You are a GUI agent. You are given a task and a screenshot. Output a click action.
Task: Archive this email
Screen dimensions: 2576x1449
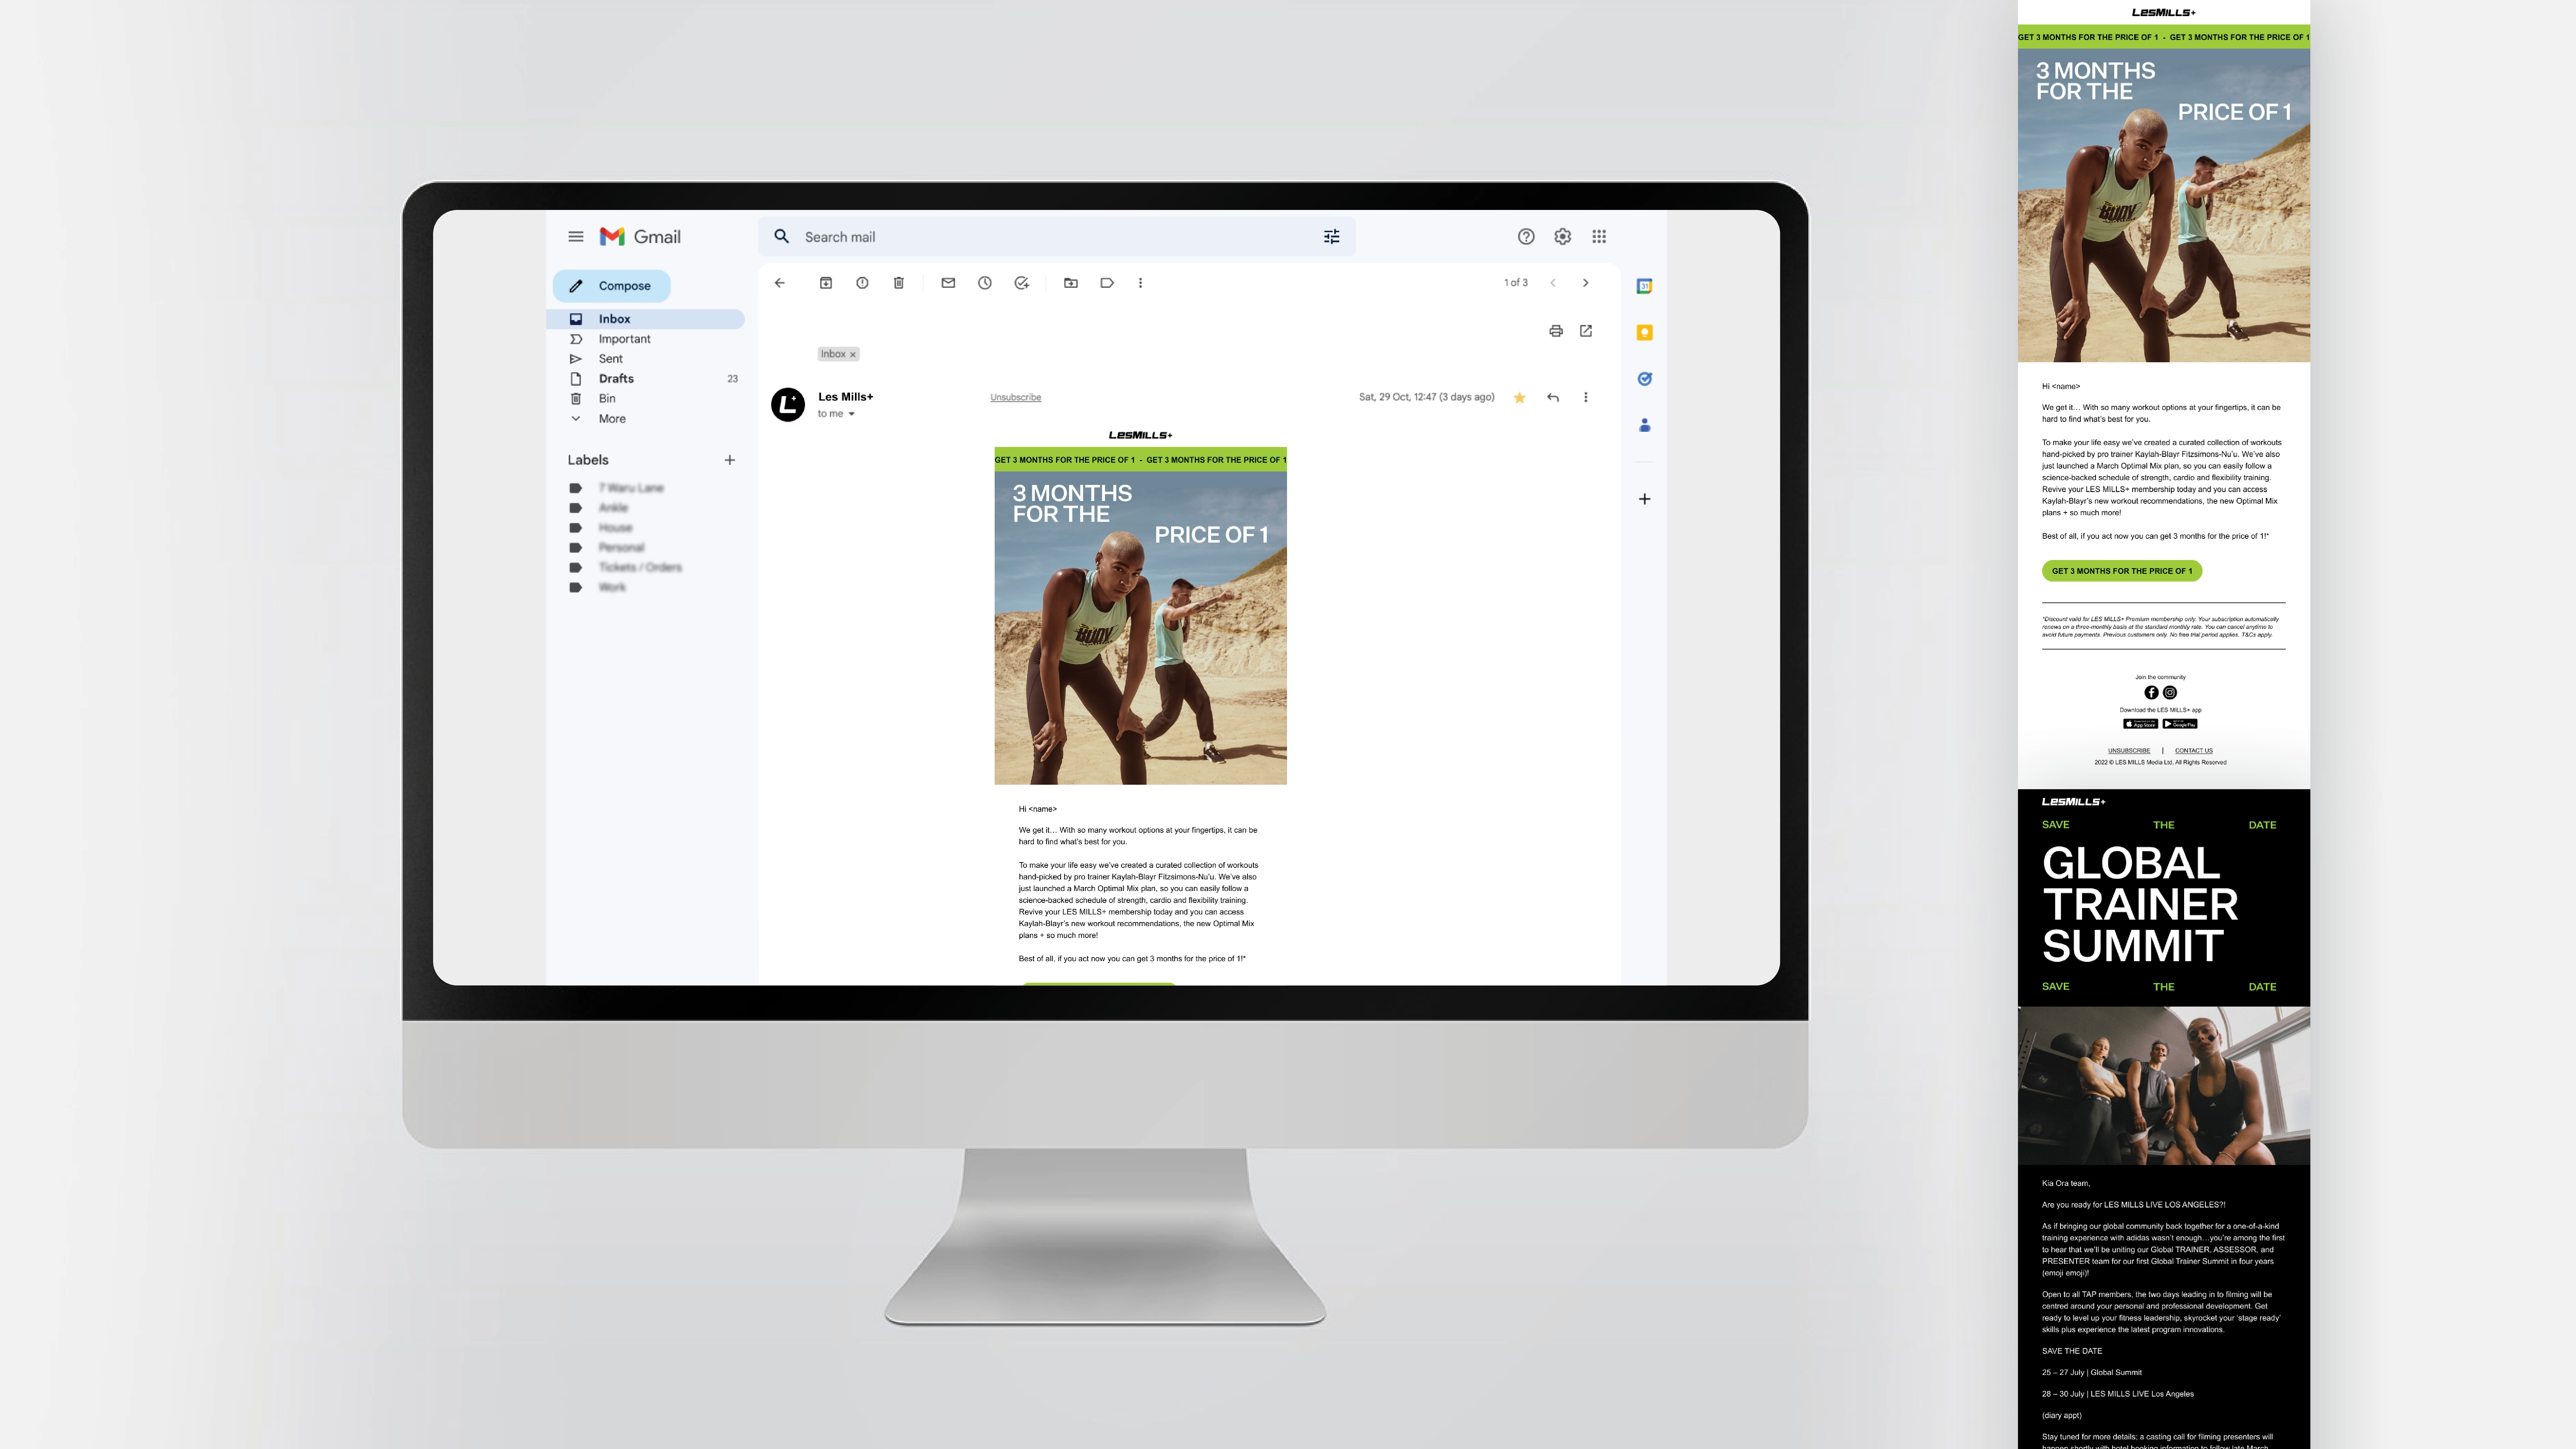826,283
